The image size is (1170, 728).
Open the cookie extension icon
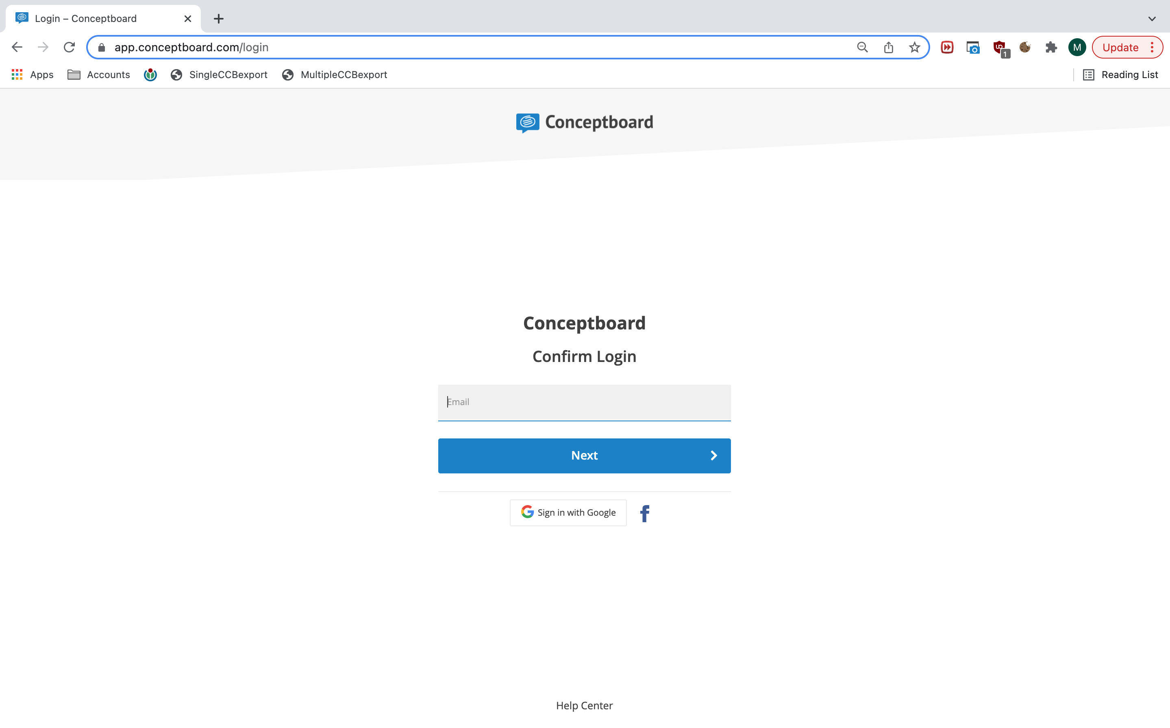[1025, 47]
